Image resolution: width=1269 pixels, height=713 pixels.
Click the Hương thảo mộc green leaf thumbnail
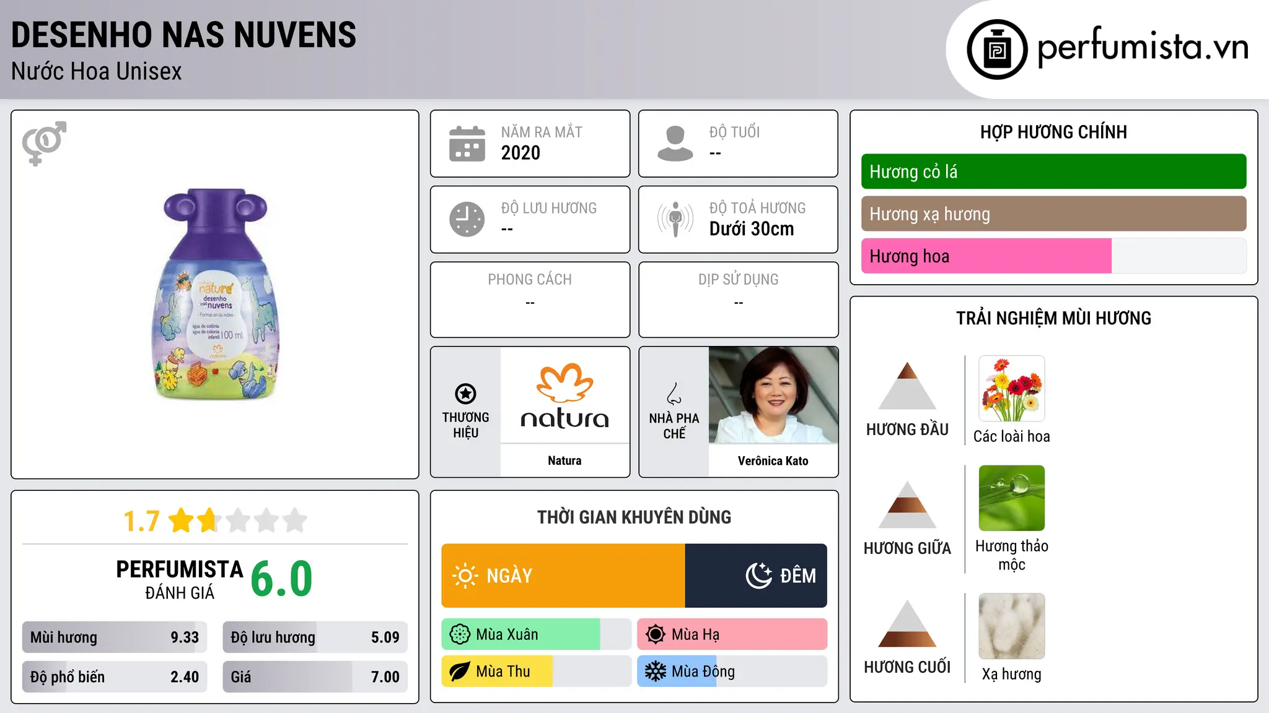click(x=1012, y=498)
